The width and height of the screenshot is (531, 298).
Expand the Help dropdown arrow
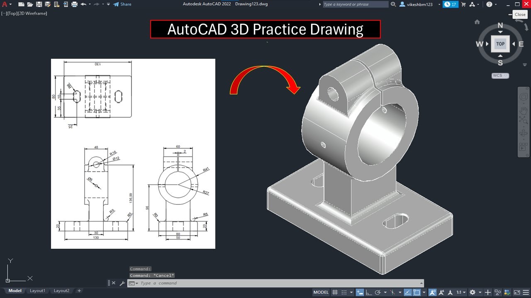[x=496, y=4]
